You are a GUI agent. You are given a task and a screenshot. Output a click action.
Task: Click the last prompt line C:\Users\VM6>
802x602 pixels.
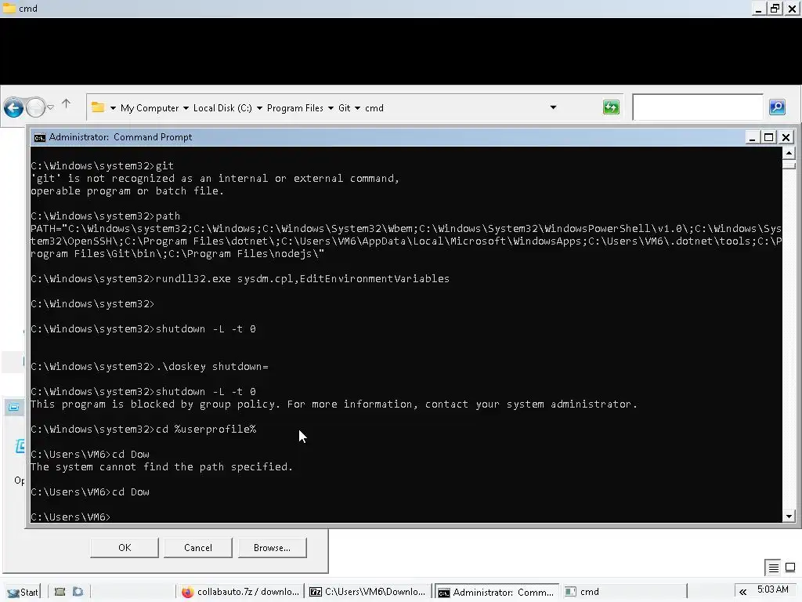[70, 517]
